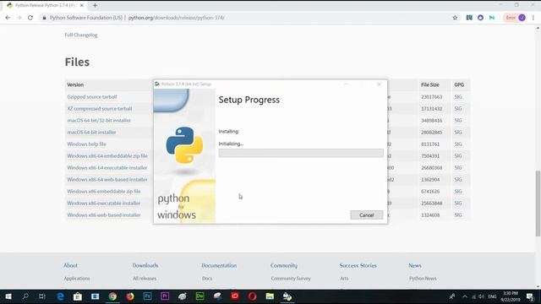The height and width of the screenshot is (304, 541).
Task: Open Task View on taskbar
Action: click(42, 296)
